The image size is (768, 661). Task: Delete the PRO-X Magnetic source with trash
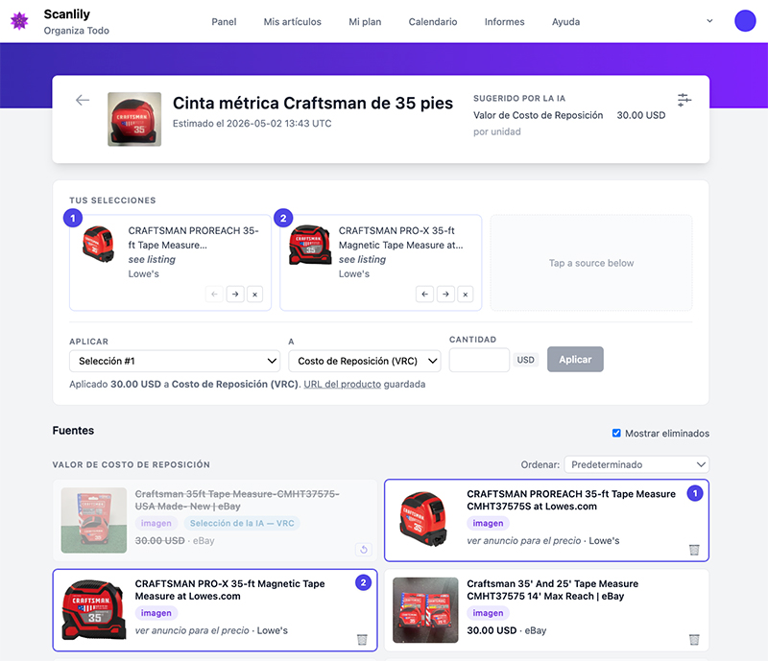pos(362,640)
